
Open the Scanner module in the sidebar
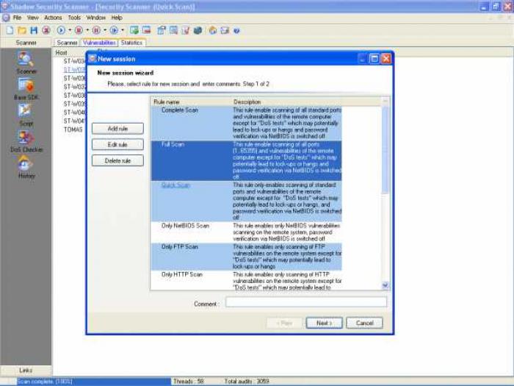[x=26, y=62]
